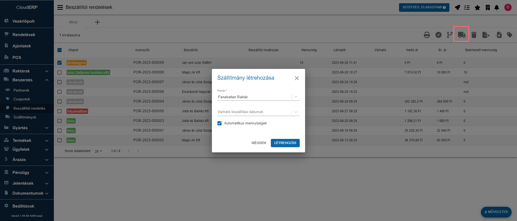Uncheck Automatikus mennyiségek checkbox

219,123
